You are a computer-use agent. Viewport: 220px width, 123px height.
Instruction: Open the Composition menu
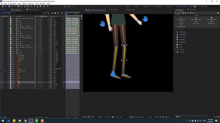click(12, 4)
